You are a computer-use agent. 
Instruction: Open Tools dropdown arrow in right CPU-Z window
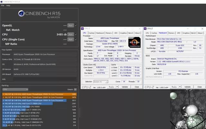click(x=180, y=87)
